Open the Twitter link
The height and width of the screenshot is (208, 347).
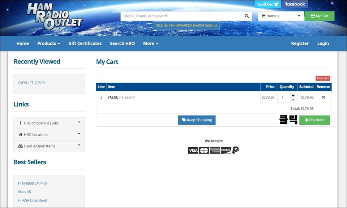[268, 4]
